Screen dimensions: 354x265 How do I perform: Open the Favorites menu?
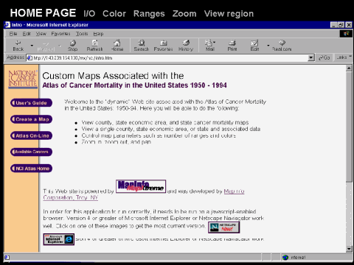(60, 34)
